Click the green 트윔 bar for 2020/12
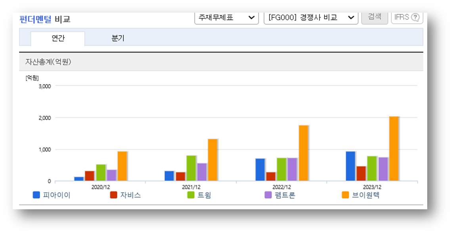This screenshot has width=453, height=235. [x=101, y=173]
